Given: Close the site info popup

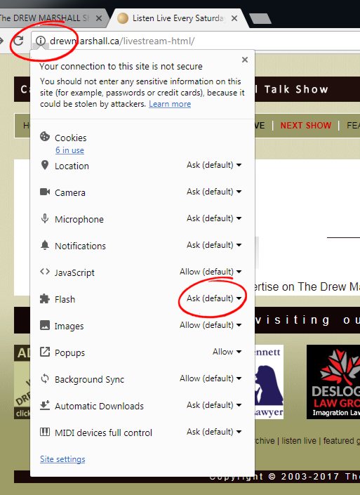Looking at the screenshot, I should 244,60.
